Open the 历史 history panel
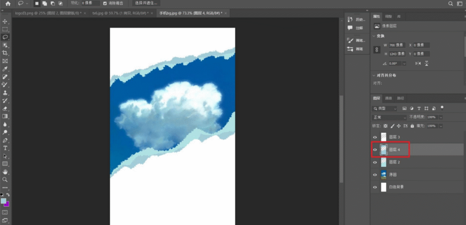 [356, 20]
